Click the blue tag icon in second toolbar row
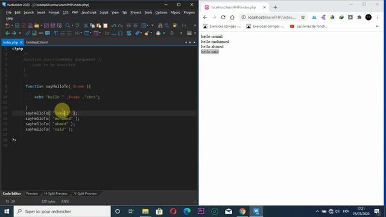This screenshot has height=217, width=386. point(137,33)
